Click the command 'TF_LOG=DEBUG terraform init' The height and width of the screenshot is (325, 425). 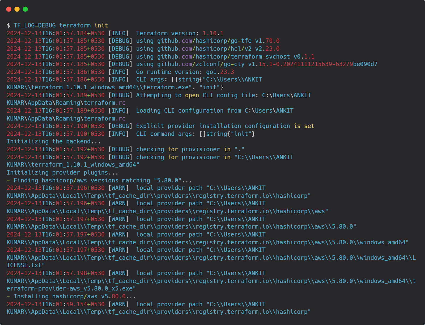61,26
